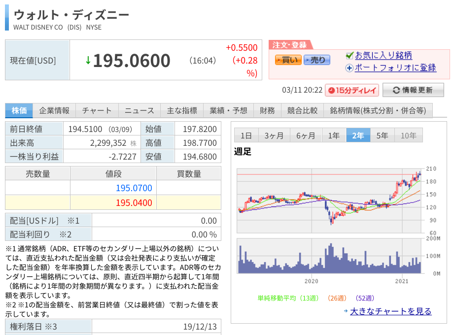Open 銘柄情報(株式分割・併合等) tab
Viewport: 454px width, 335px height.
click(x=378, y=110)
